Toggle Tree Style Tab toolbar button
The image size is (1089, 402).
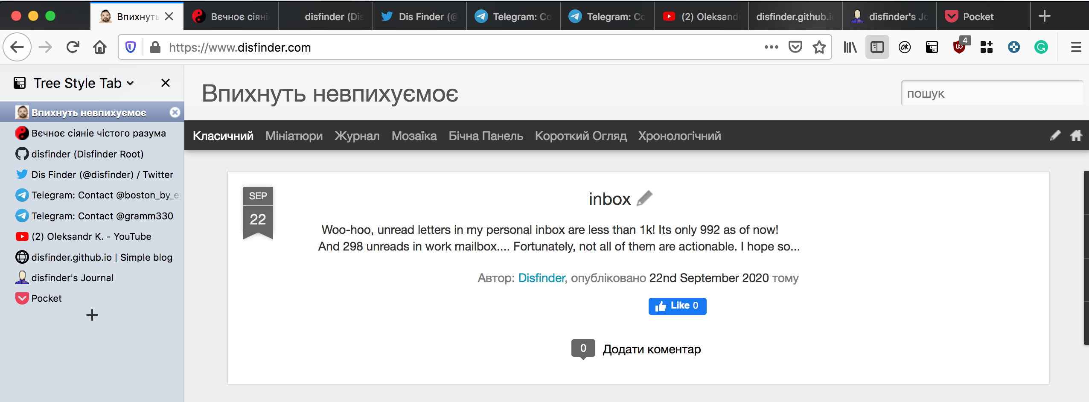tap(932, 47)
